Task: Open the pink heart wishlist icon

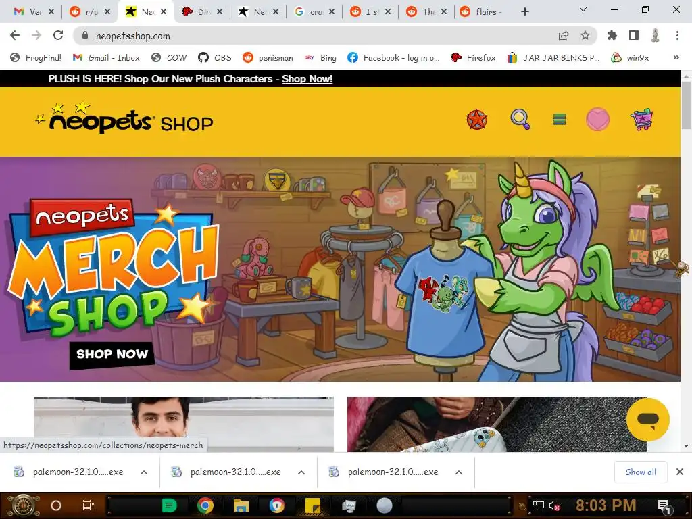Action: [597, 119]
